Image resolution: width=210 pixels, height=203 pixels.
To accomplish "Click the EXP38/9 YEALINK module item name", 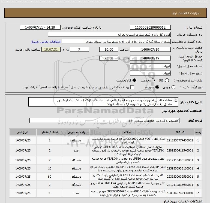I will click(x=128, y=150).
